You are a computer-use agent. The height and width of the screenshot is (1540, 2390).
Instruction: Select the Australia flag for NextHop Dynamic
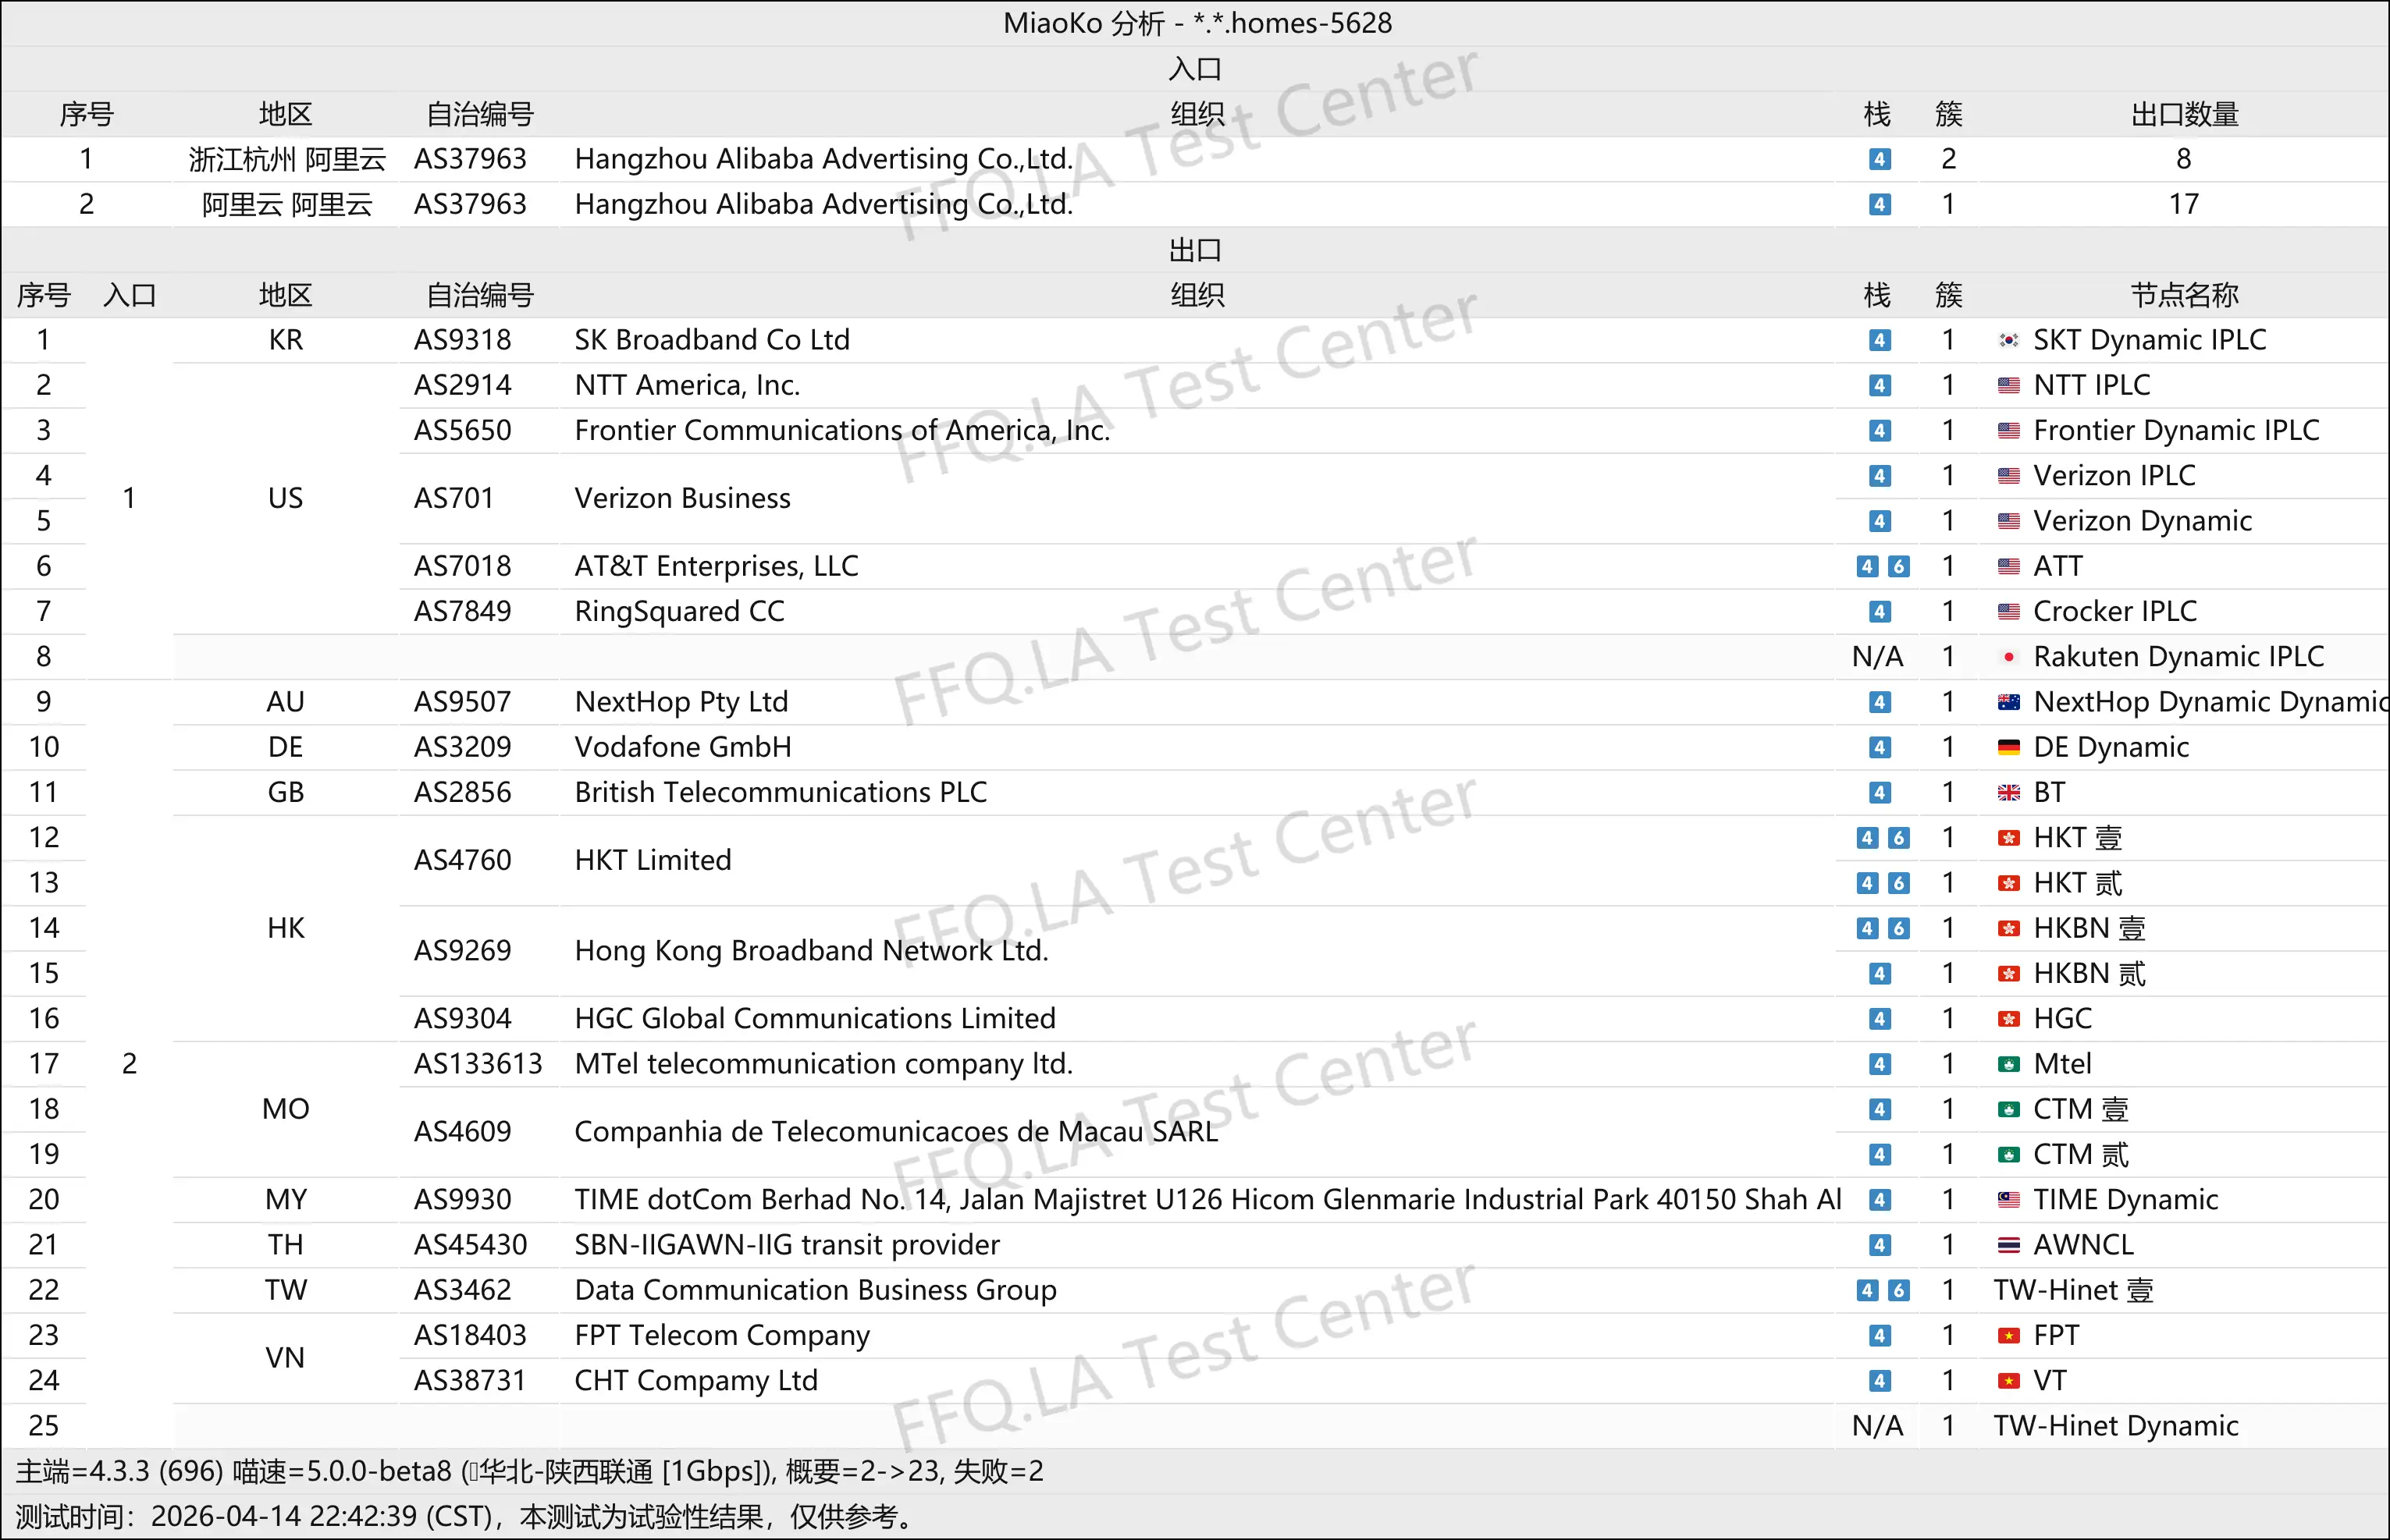tap(2008, 702)
